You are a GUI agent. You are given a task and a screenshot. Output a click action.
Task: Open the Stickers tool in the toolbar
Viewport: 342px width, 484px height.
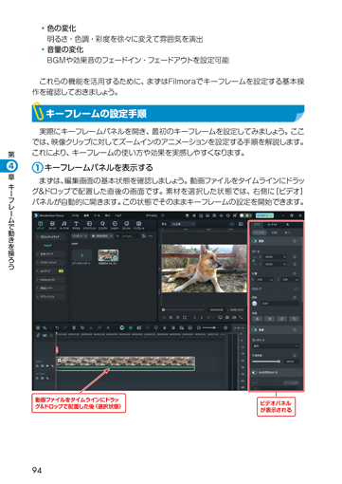[127, 225]
